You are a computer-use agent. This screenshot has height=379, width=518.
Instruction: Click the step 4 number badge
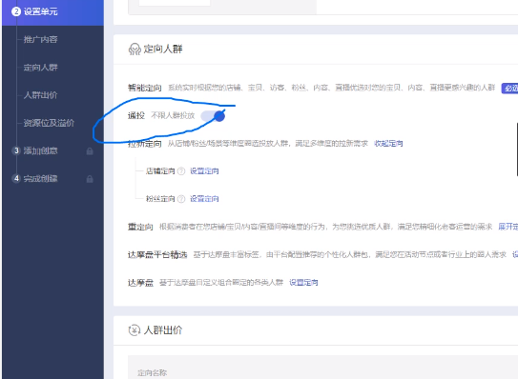16,178
